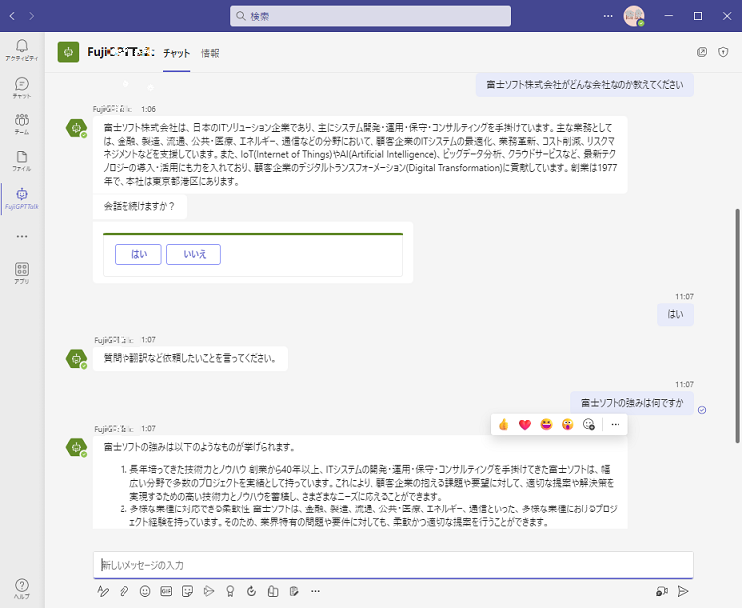Open the Approvals icon in compose toolbar
The height and width of the screenshot is (608, 742).
pos(251,591)
